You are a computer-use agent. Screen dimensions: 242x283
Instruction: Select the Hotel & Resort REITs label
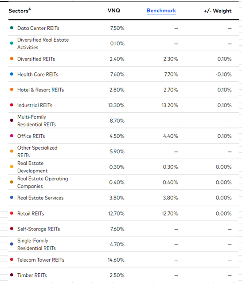click(x=40, y=90)
